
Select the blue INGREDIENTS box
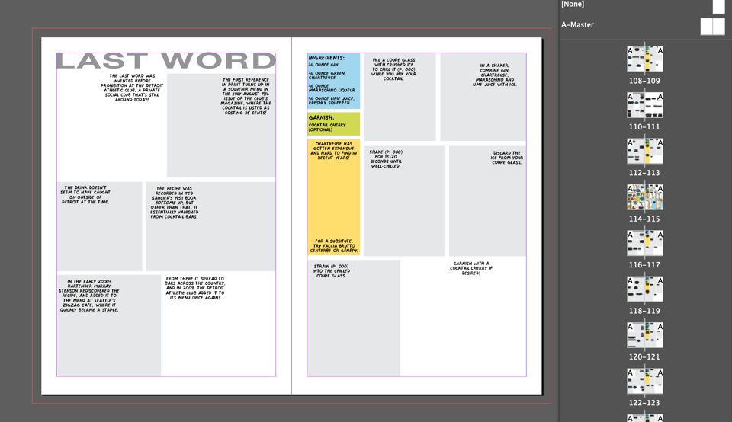(333, 82)
